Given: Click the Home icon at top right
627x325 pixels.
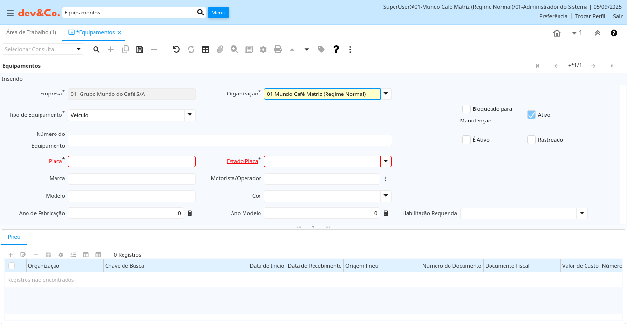Looking at the screenshot, I should click(557, 33).
